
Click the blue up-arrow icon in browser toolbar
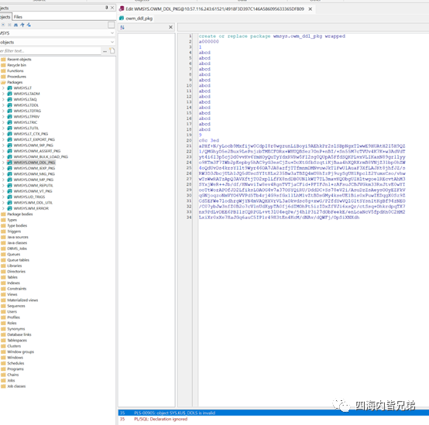coord(22,25)
